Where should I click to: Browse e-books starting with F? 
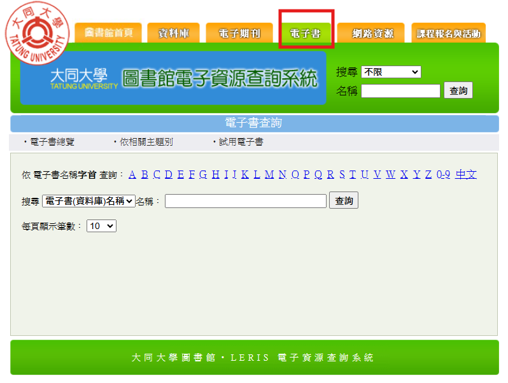point(192,174)
